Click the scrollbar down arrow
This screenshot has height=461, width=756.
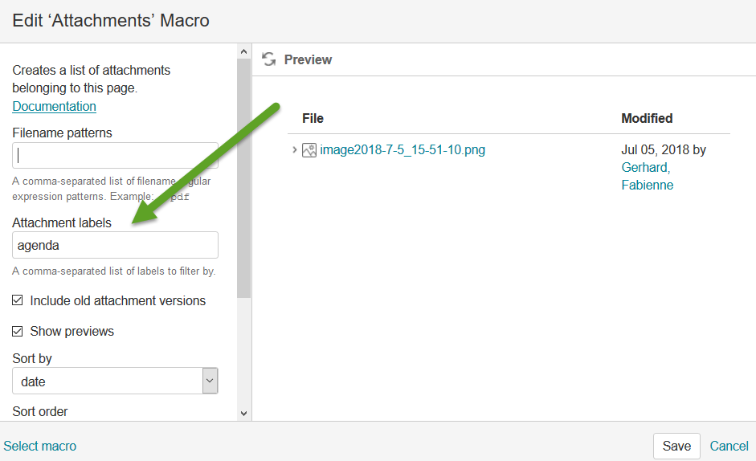[x=244, y=413]
